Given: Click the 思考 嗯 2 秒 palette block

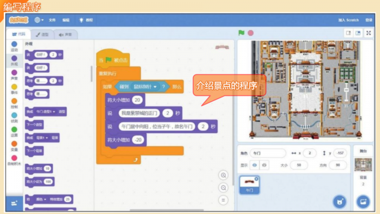Looking at the screenshot, I should (x=44, y=81).
